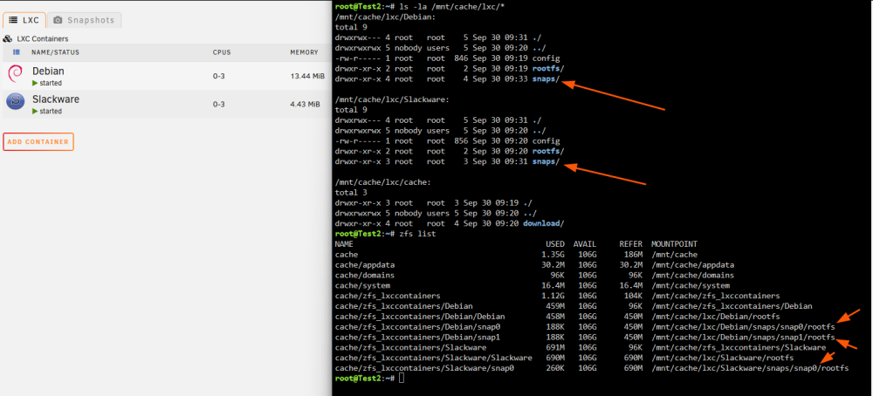The width and height of the screenshot is (873, 396).
Task: Toggle the list view icon in table header
Action: coord(16,52)
